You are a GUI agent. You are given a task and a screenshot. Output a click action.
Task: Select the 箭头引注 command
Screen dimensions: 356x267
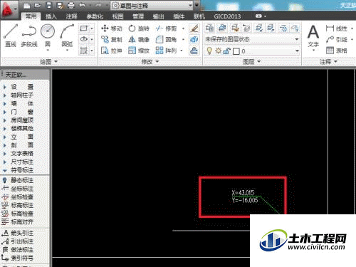[18, 233]
